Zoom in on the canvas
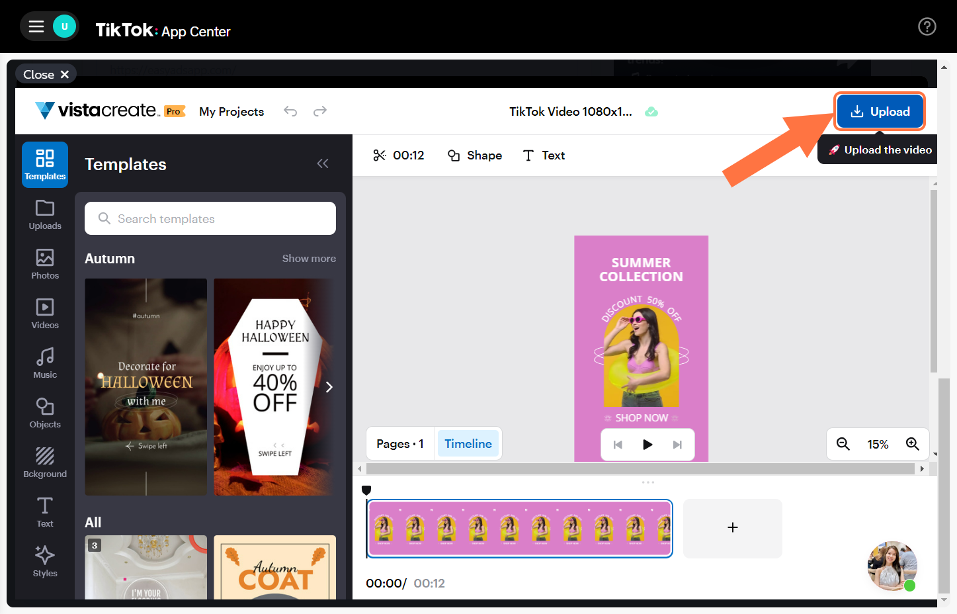 click(x=913, y=444)
